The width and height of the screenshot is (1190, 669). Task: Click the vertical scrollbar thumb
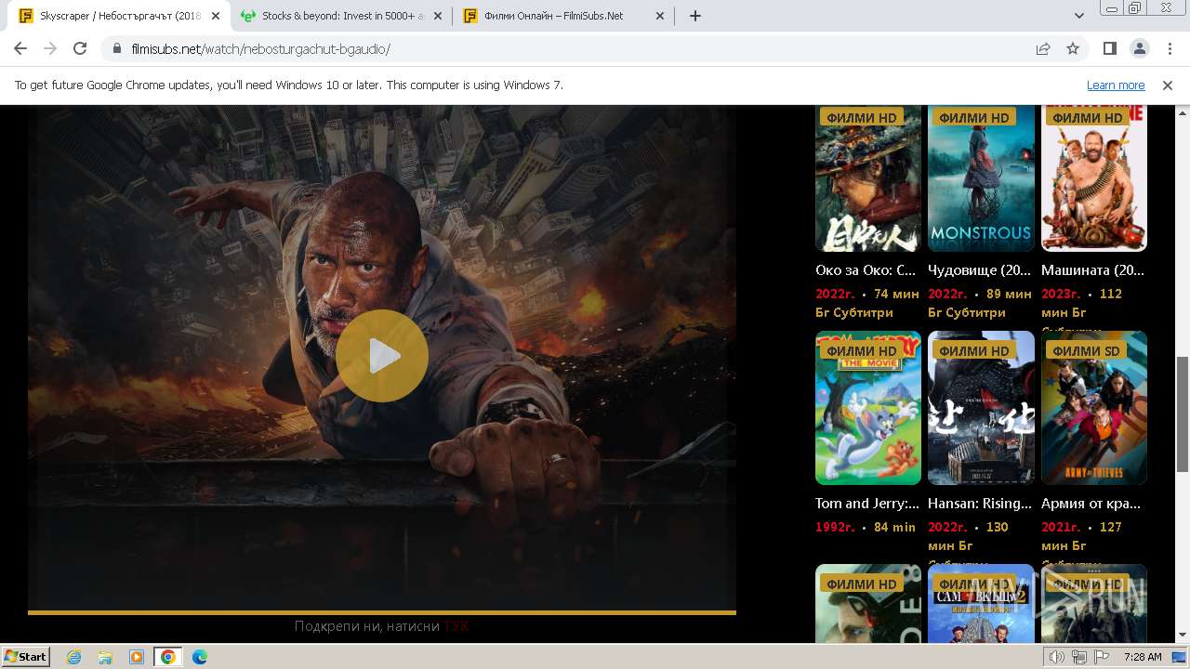click(1183, 414)
